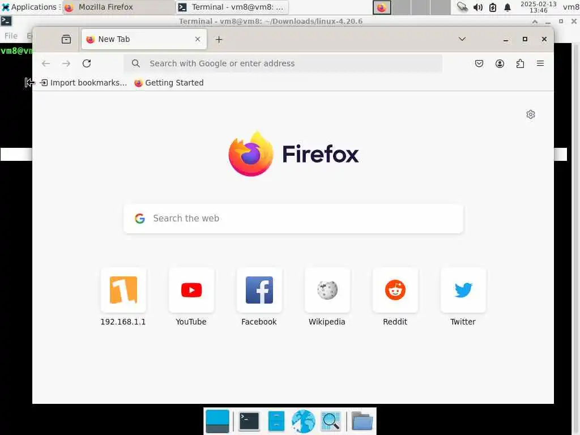Open a new tab with plus button
This screenshot has height=435, width=580.
(x=219, y=40)
